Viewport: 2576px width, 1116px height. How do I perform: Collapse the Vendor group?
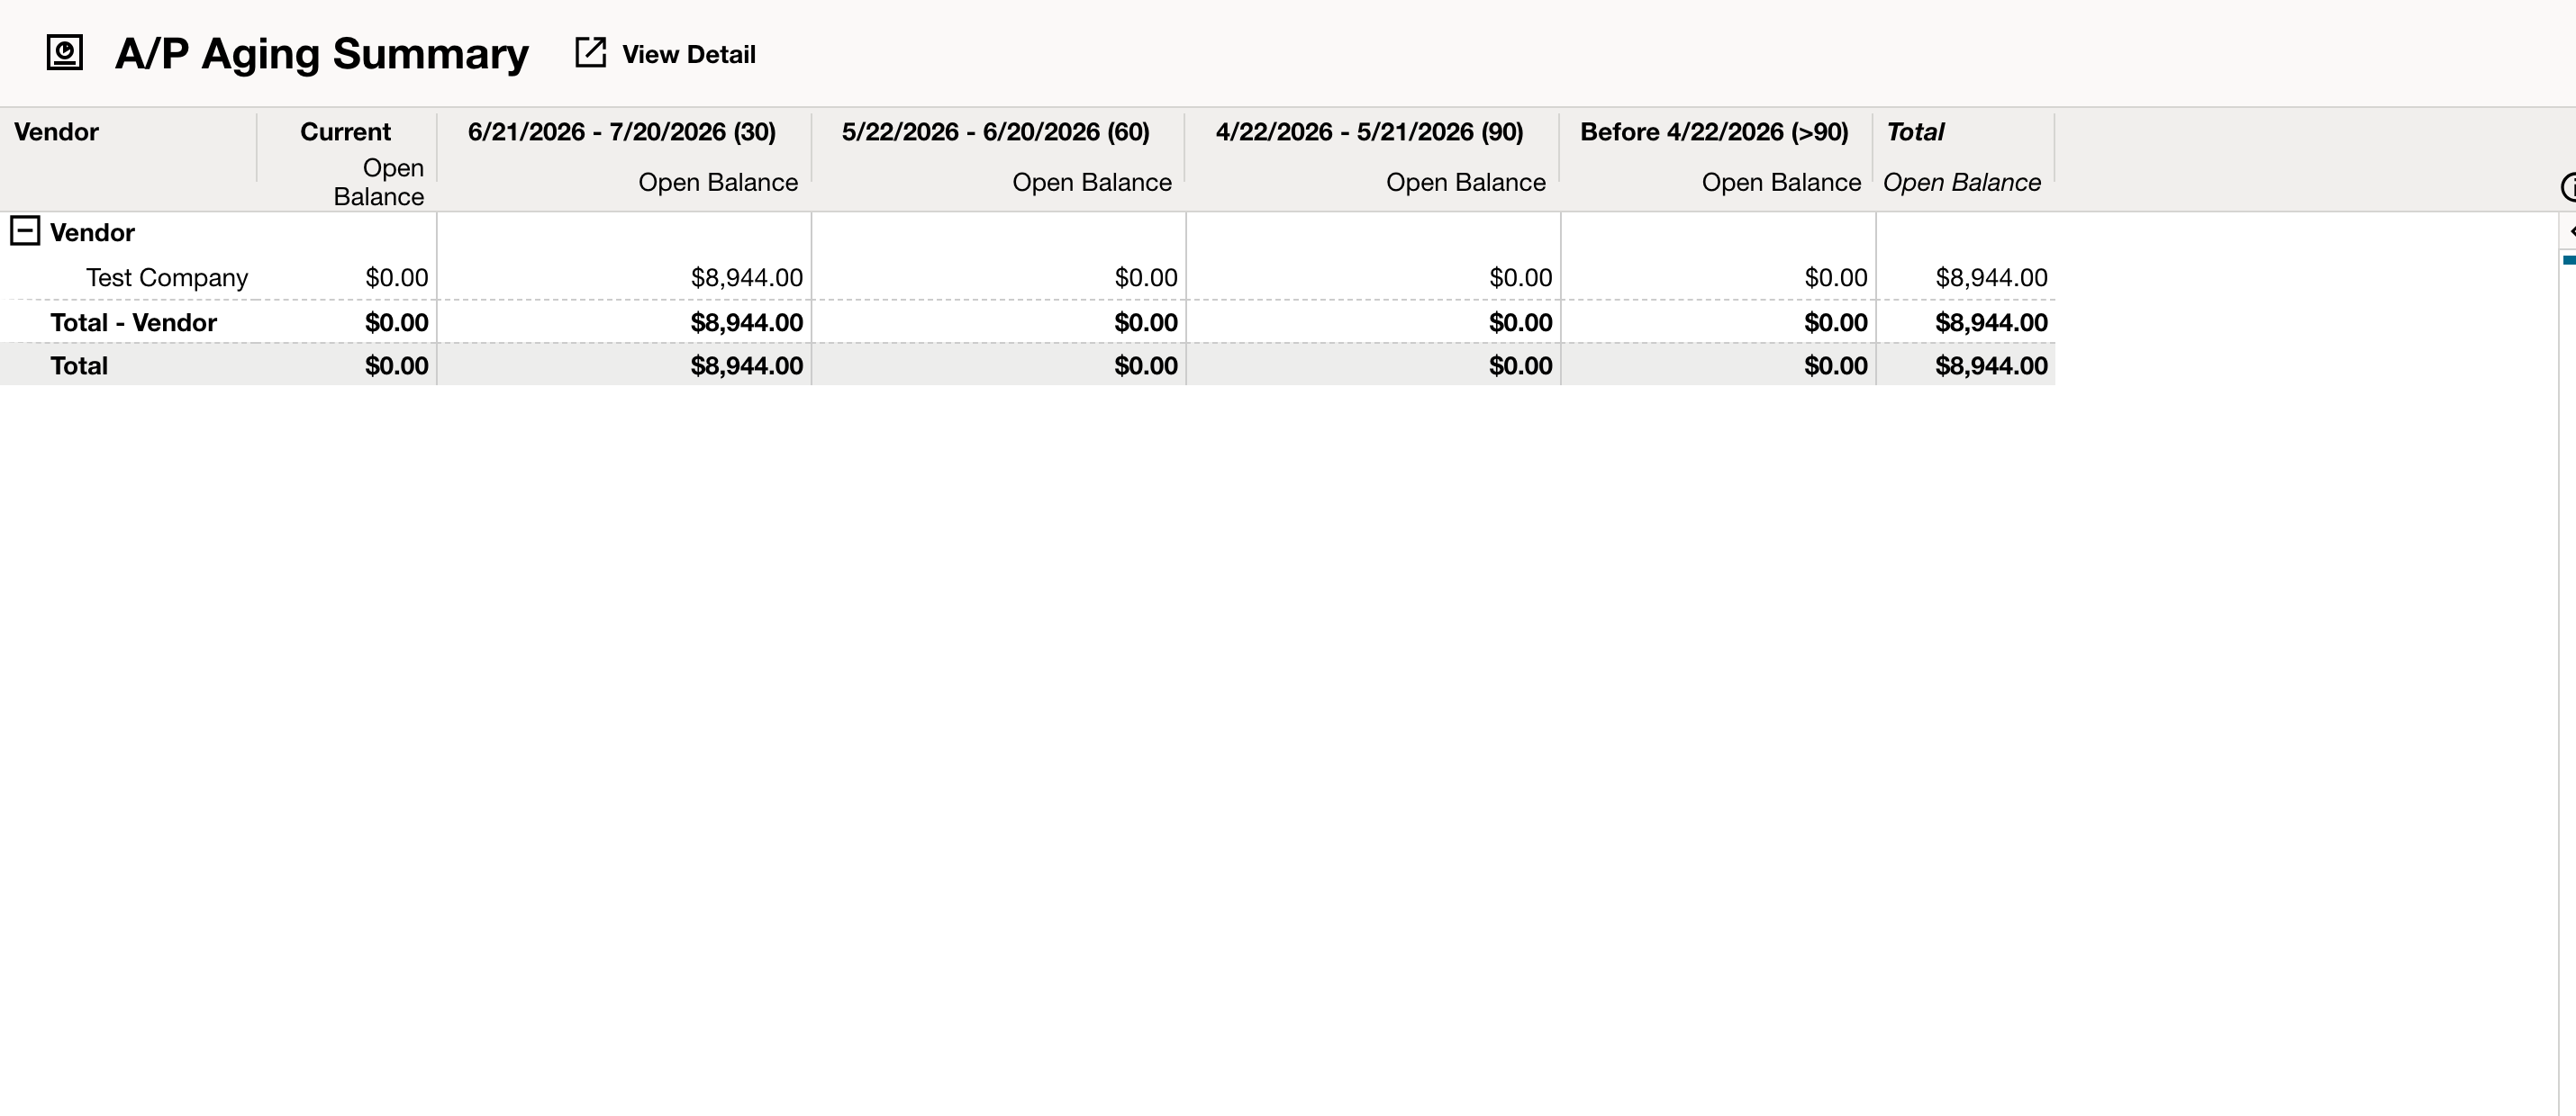point(25,232)
